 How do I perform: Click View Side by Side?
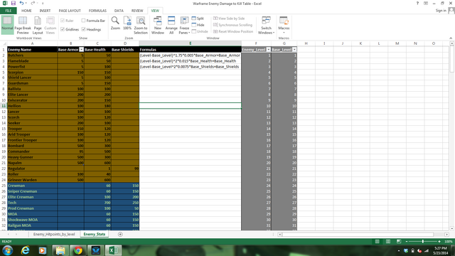coord(229,18)
